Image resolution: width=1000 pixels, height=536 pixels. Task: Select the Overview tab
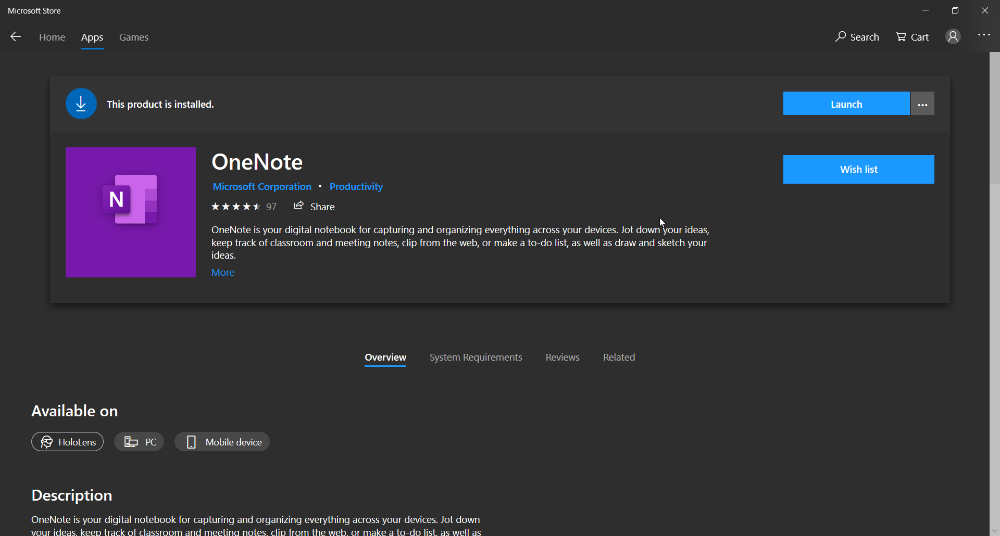point(385,357)
